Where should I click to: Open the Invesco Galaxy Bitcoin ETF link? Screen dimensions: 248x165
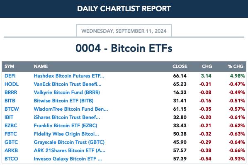click(x=68, y=159)
